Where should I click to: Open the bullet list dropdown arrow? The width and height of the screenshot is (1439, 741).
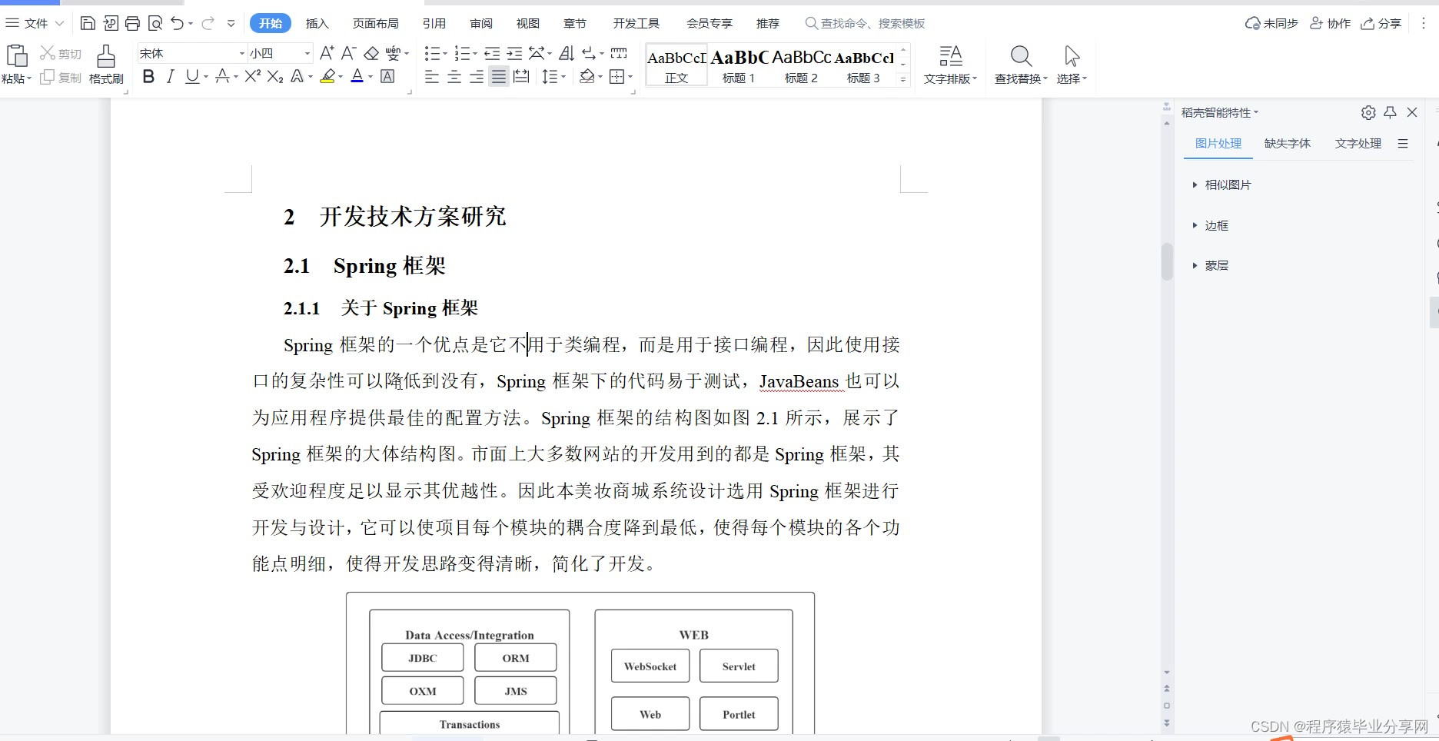[445, 53]
